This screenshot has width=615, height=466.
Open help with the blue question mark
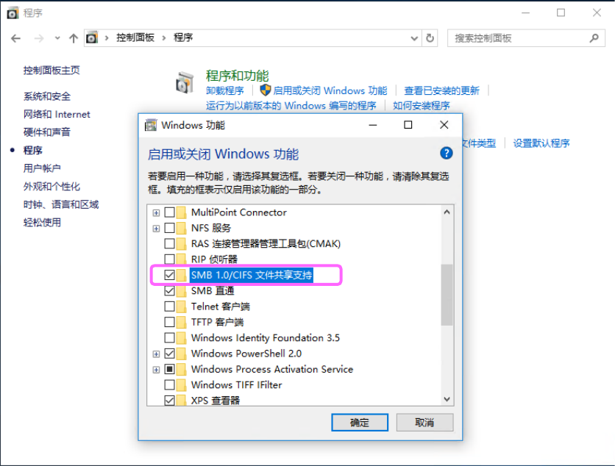[x=446, y=153]
